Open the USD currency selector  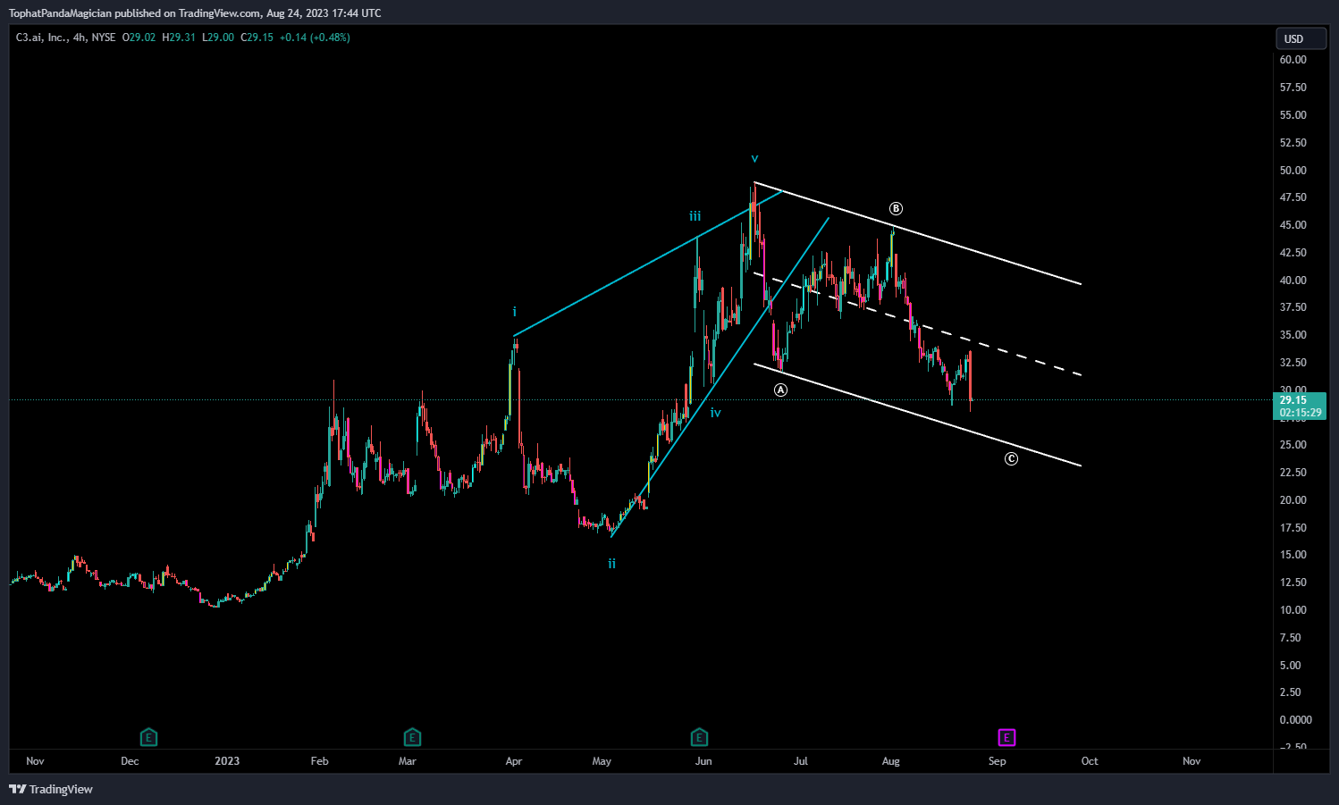point(1301,38)
